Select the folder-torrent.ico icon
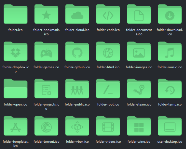 [x=46, y=127]
